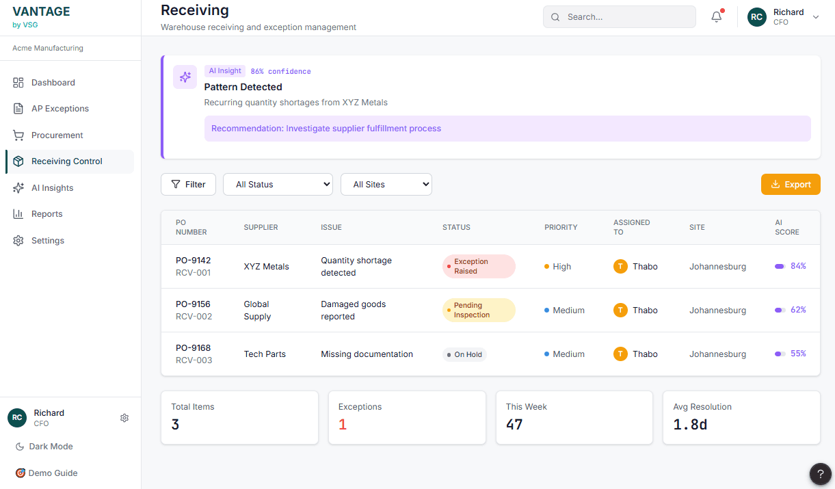Click the Procurement cart icon

click(18, 135)
